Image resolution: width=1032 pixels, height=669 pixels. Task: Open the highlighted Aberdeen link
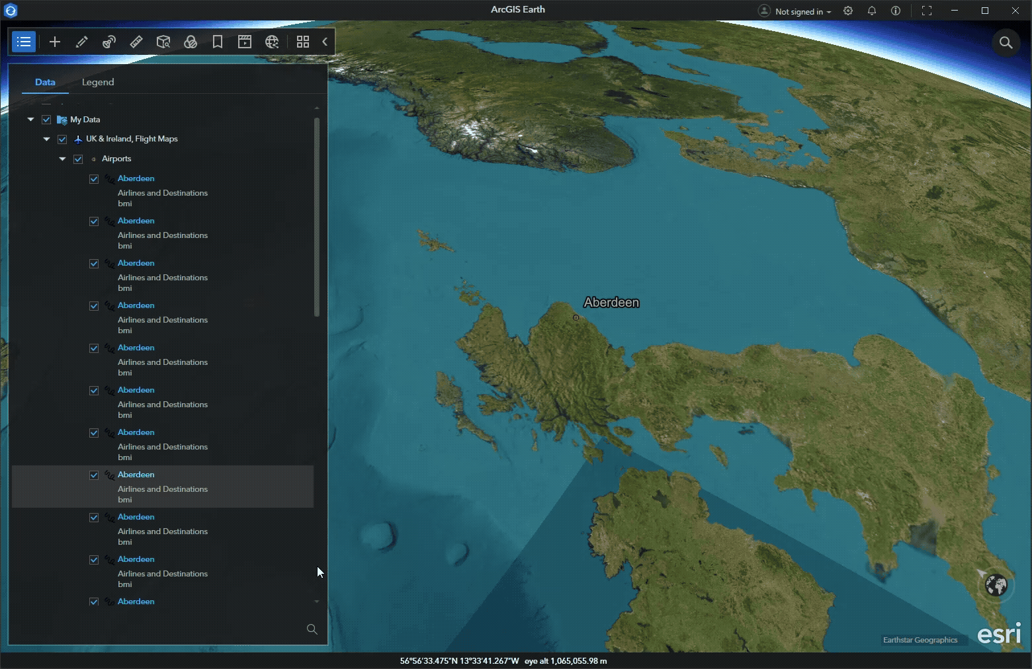tap(136, 475)
